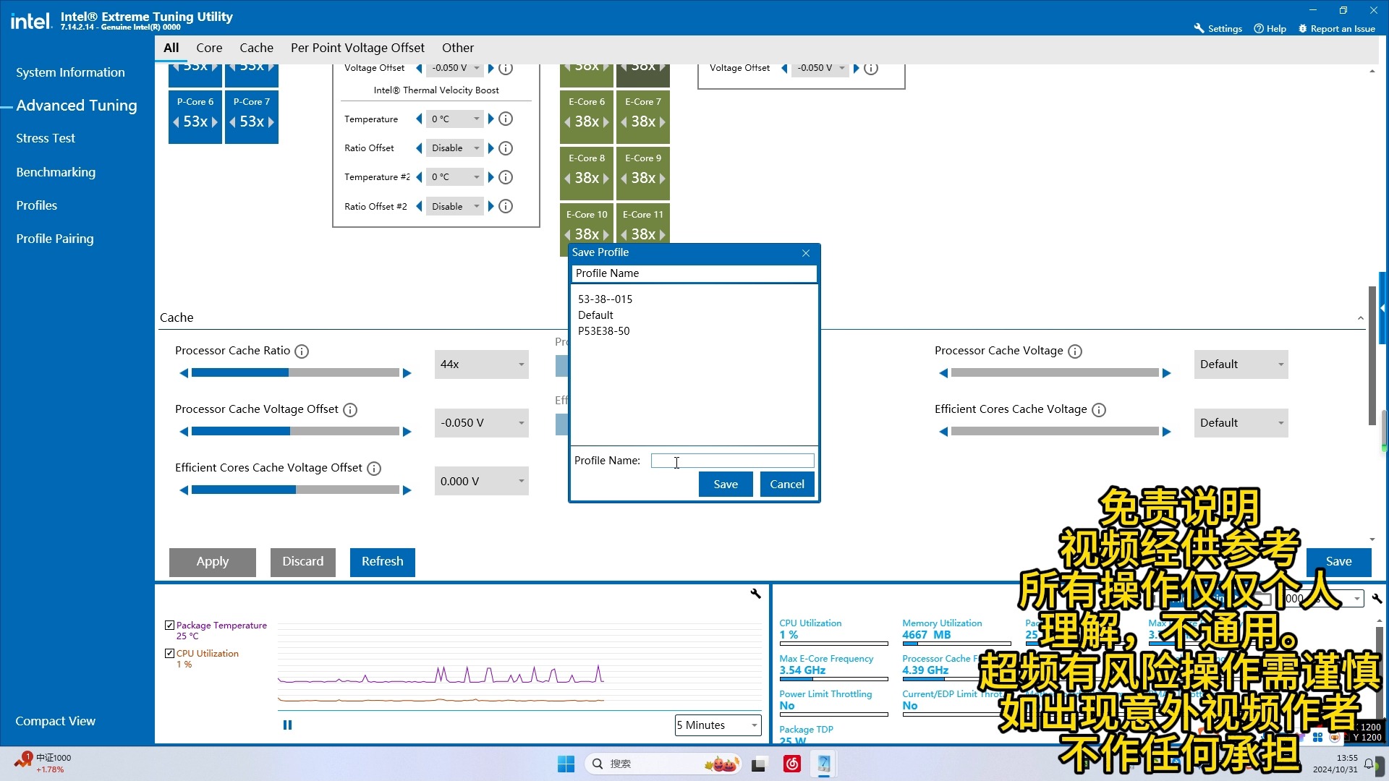
Task: Switch to Per Point Voltage Offset tab
Action: [x=357, y=48]
